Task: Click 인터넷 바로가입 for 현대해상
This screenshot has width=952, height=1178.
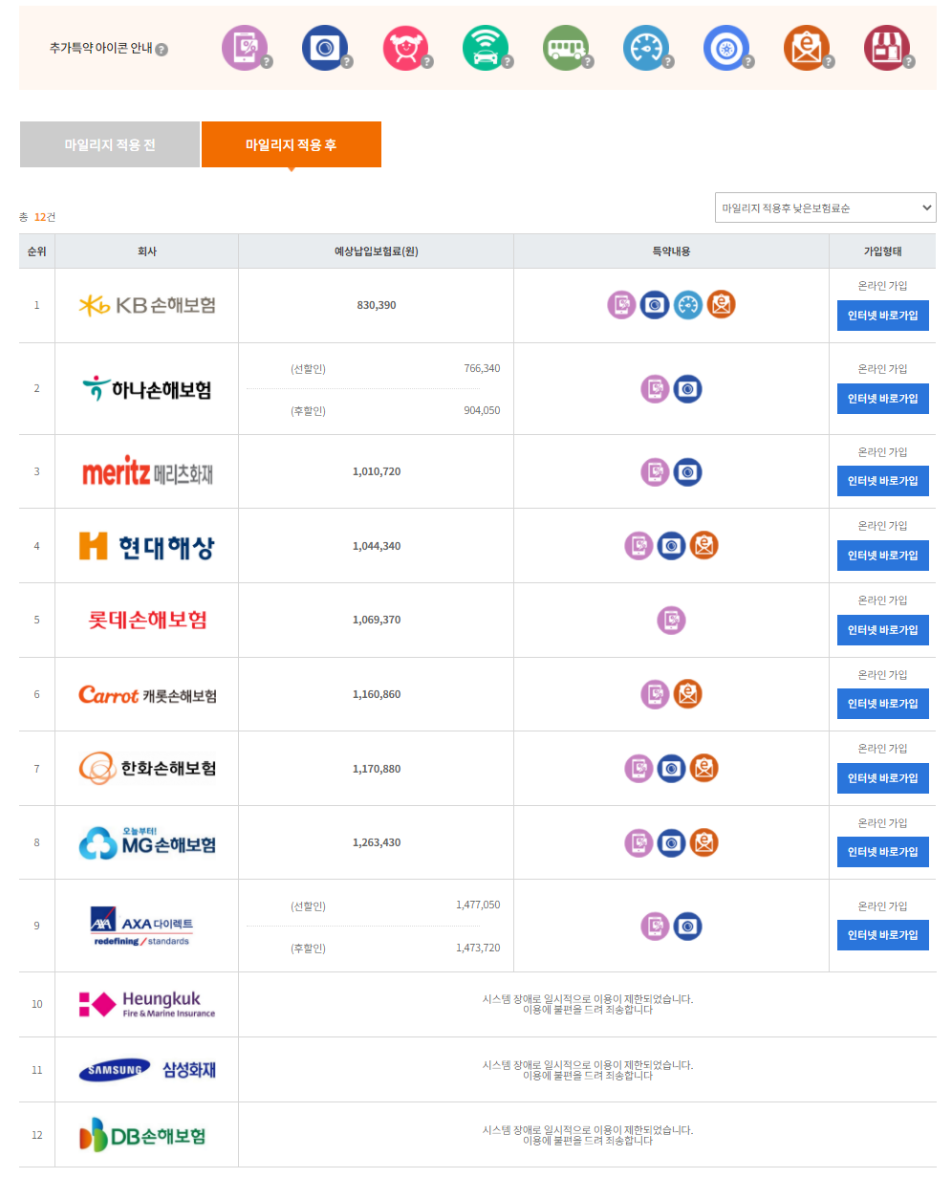Action: tap(883, 556)
